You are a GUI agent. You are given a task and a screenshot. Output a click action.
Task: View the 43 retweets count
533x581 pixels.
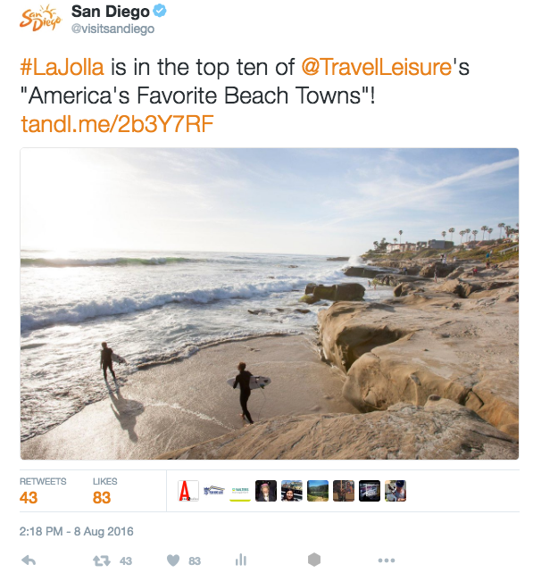point(29,498)
